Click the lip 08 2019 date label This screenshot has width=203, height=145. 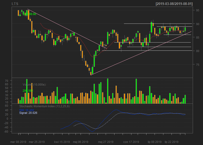tap(155, 142)
